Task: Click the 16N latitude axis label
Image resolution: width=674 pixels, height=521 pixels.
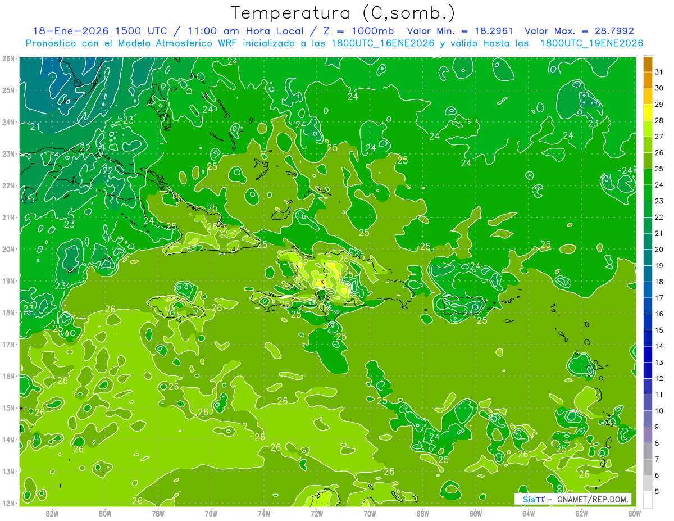Action: (x=8, y=376)
